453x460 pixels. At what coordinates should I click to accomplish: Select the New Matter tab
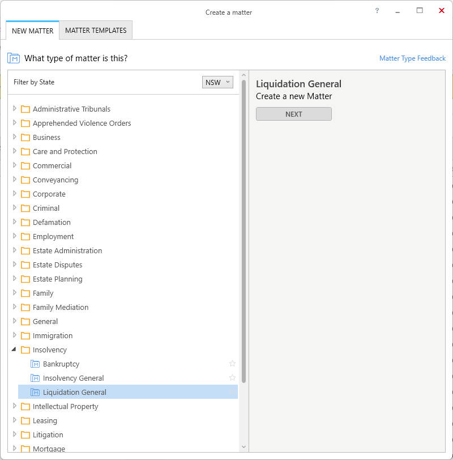click(32, 31)
